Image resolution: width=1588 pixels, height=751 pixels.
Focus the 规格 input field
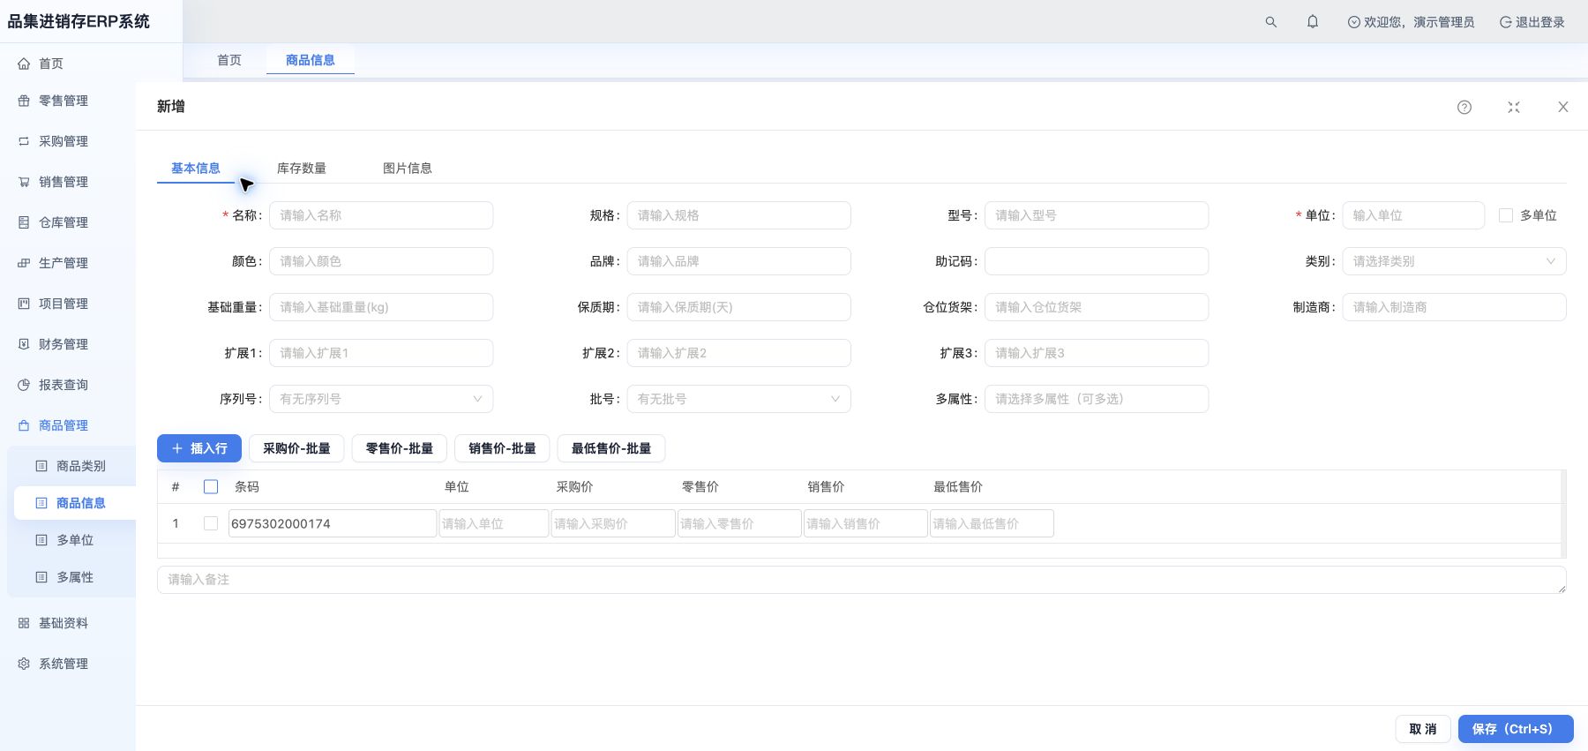tap(738, 215)
